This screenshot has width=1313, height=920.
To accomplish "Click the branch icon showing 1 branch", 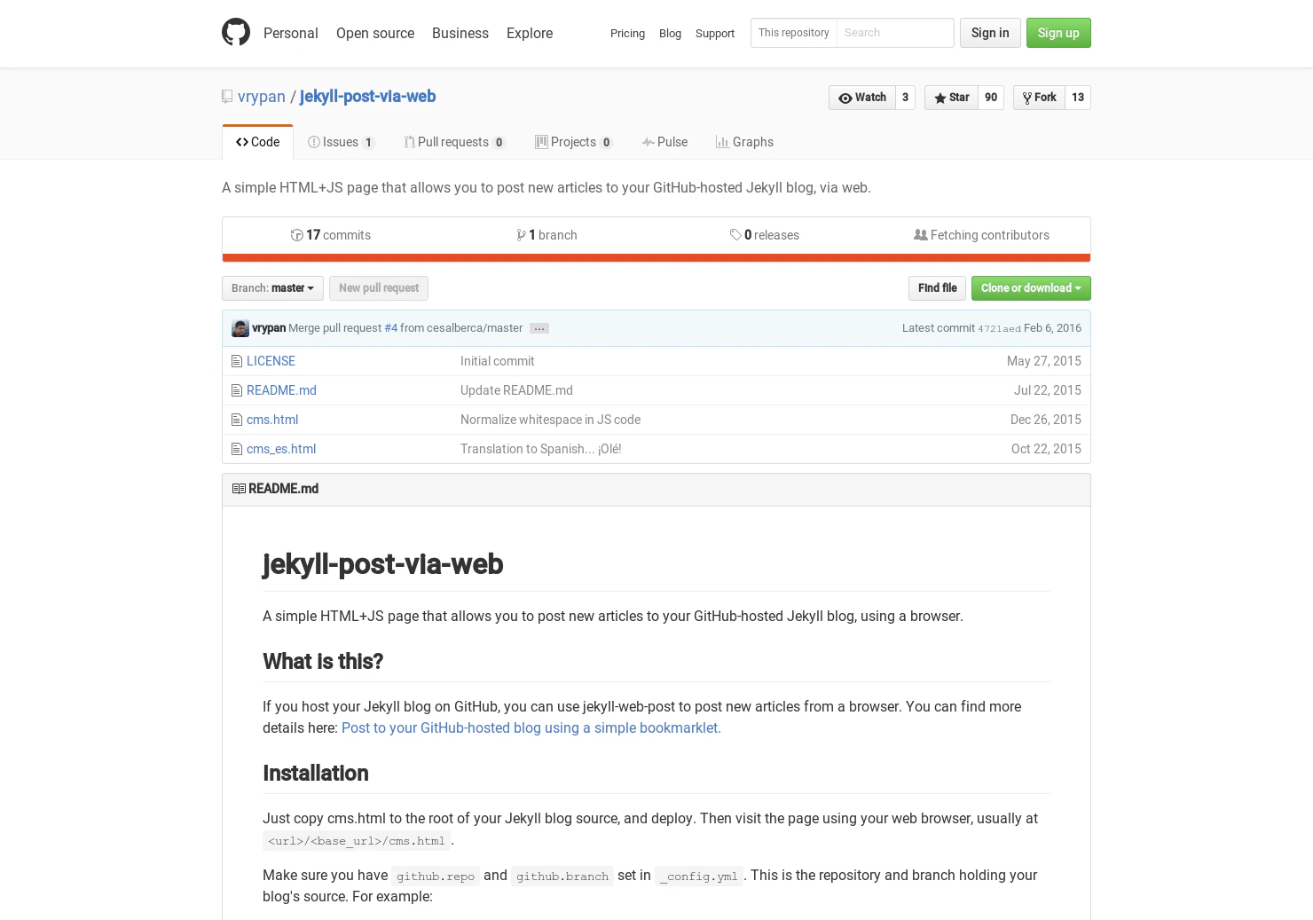I will (522, 234).
